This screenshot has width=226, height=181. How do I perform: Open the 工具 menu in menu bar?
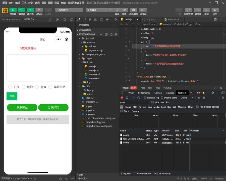(24, 3)
